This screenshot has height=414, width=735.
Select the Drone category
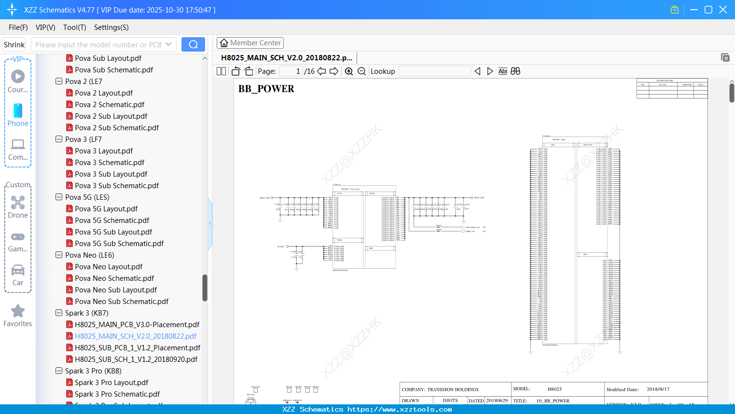coord(18,207)
